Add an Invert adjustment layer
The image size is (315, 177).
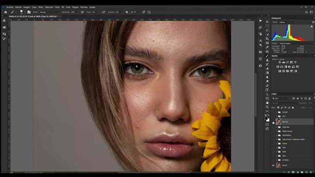(x=280, y=71)
